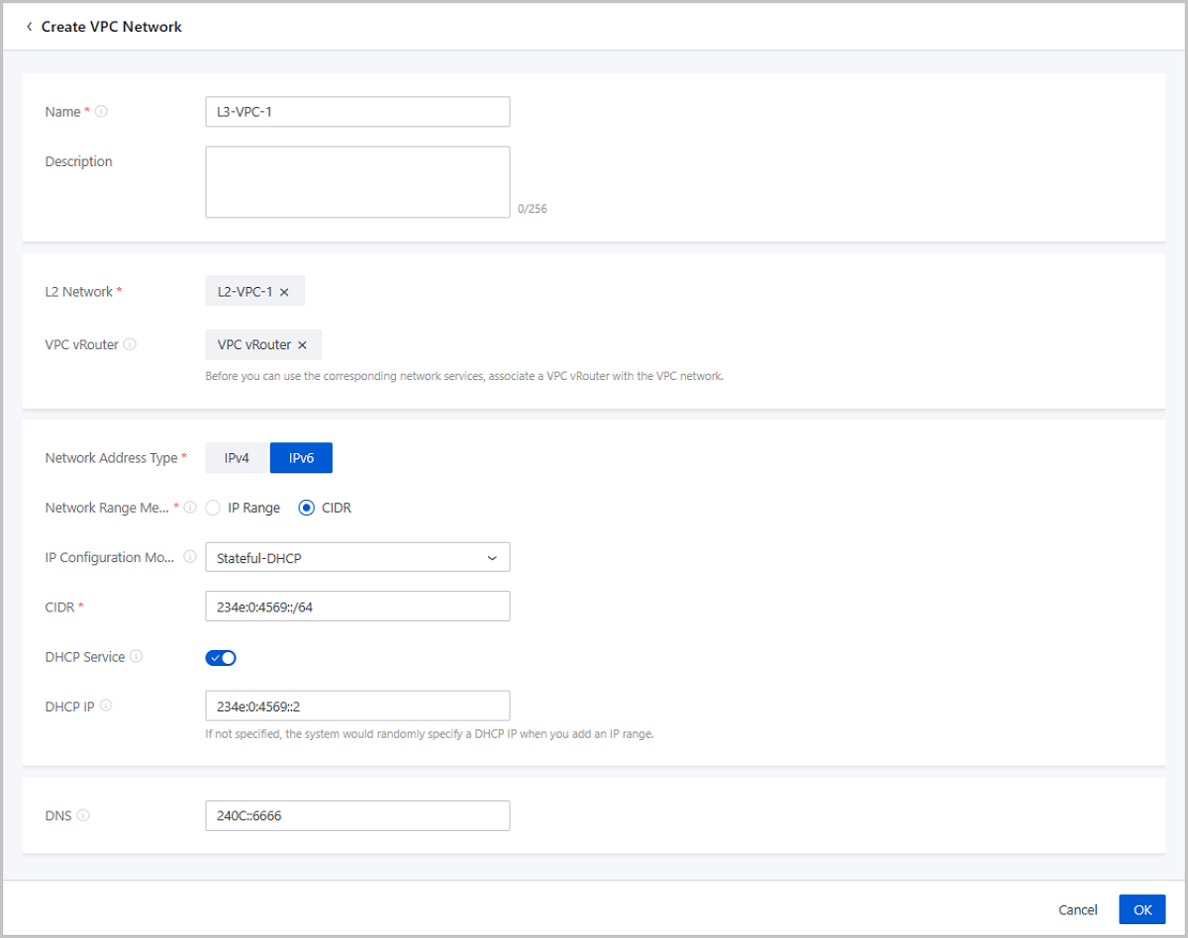Image resolution: width=1188 pixels, height=938 pixels.
Task: Click the info icon next to Name
Action: (x=101, y=112)
